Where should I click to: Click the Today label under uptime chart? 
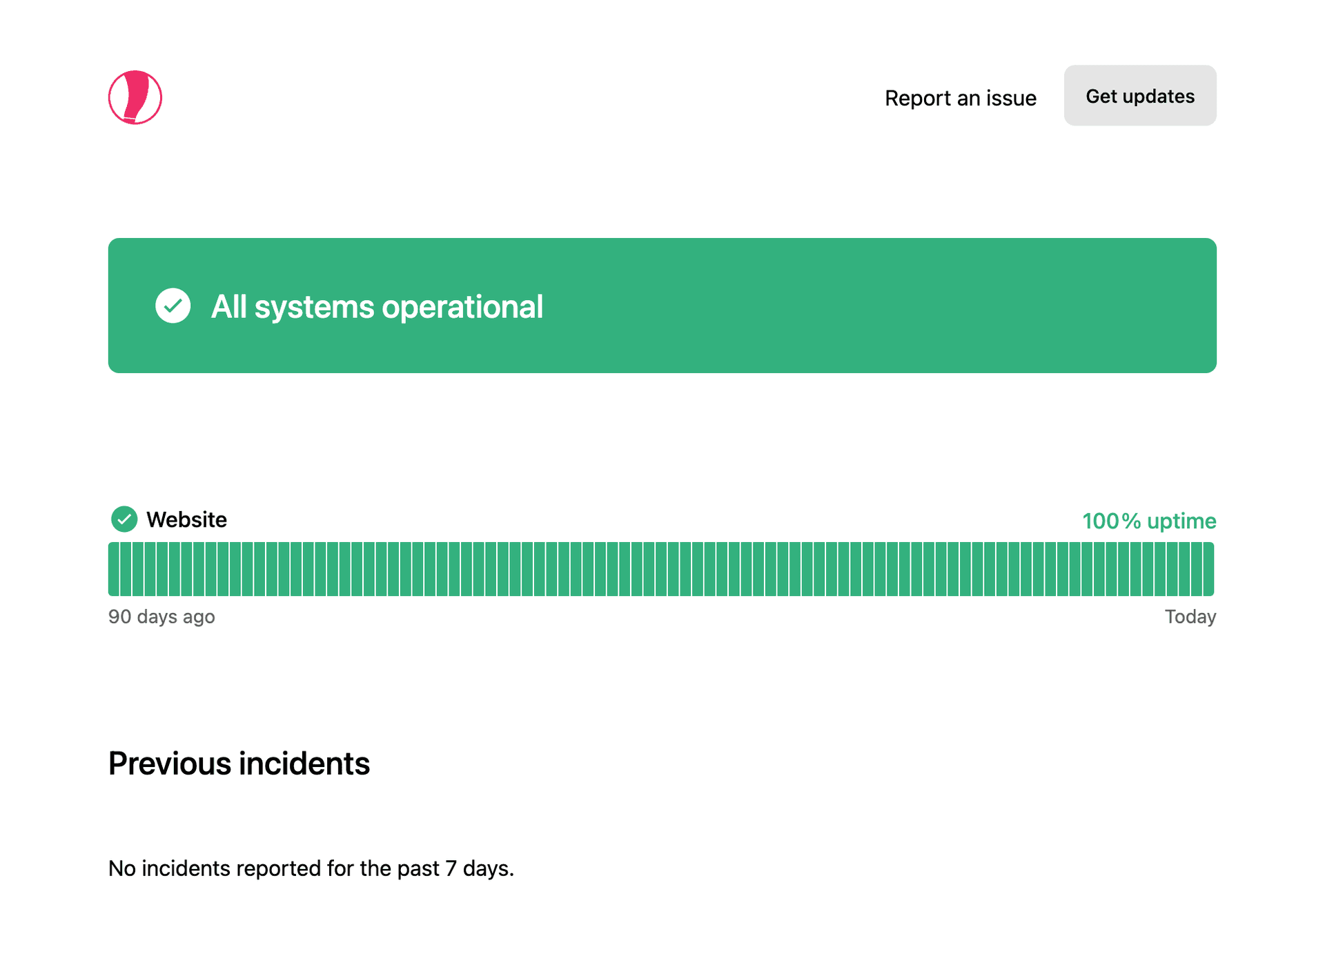[1190, 617]
